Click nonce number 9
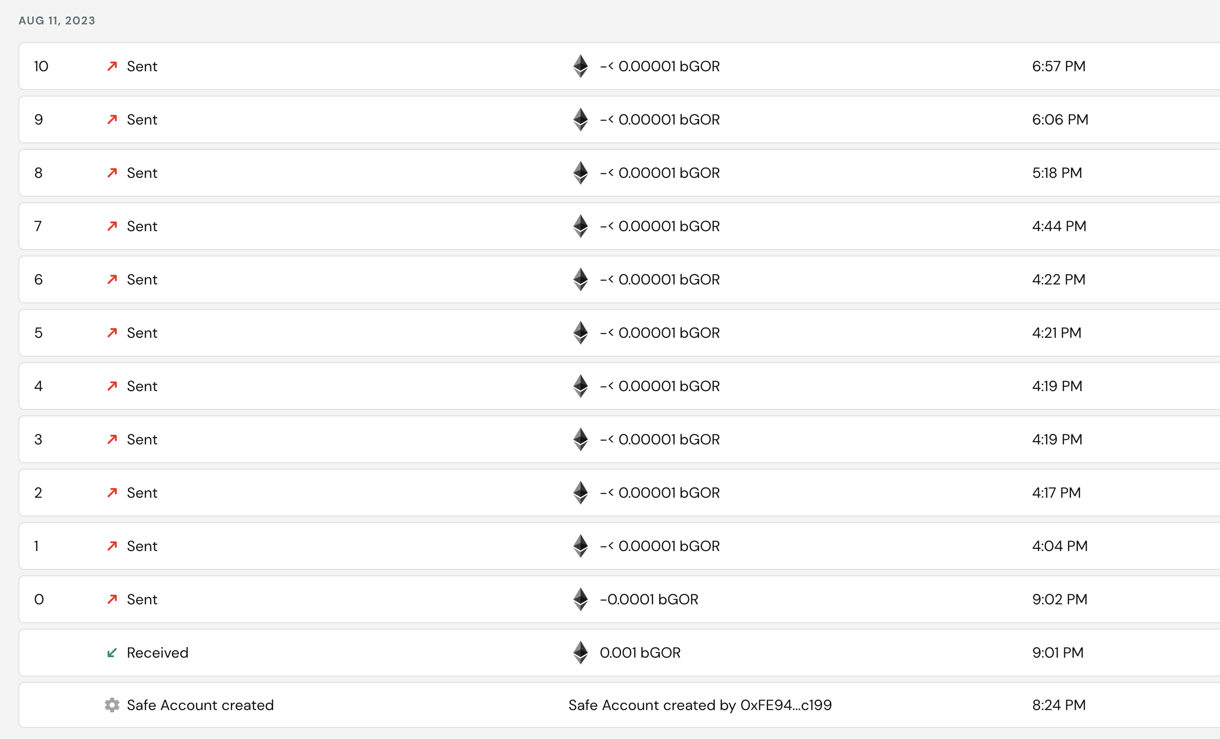The height and width of the screenshot is (739, 1220). [39, 119]
